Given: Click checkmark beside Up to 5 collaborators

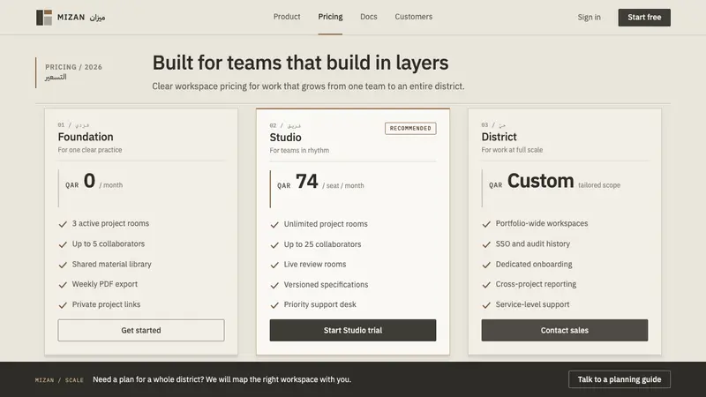Looking at the screenshot, I should 63,244.
